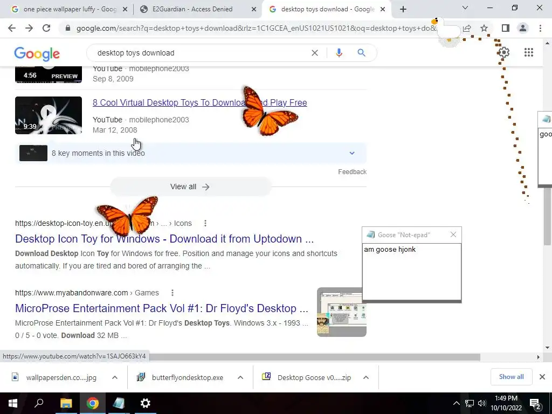Open the Dr Floyd's Desktop Toys screenshot thumbnail
The image size is (552, 414).
tap(341, 312)
